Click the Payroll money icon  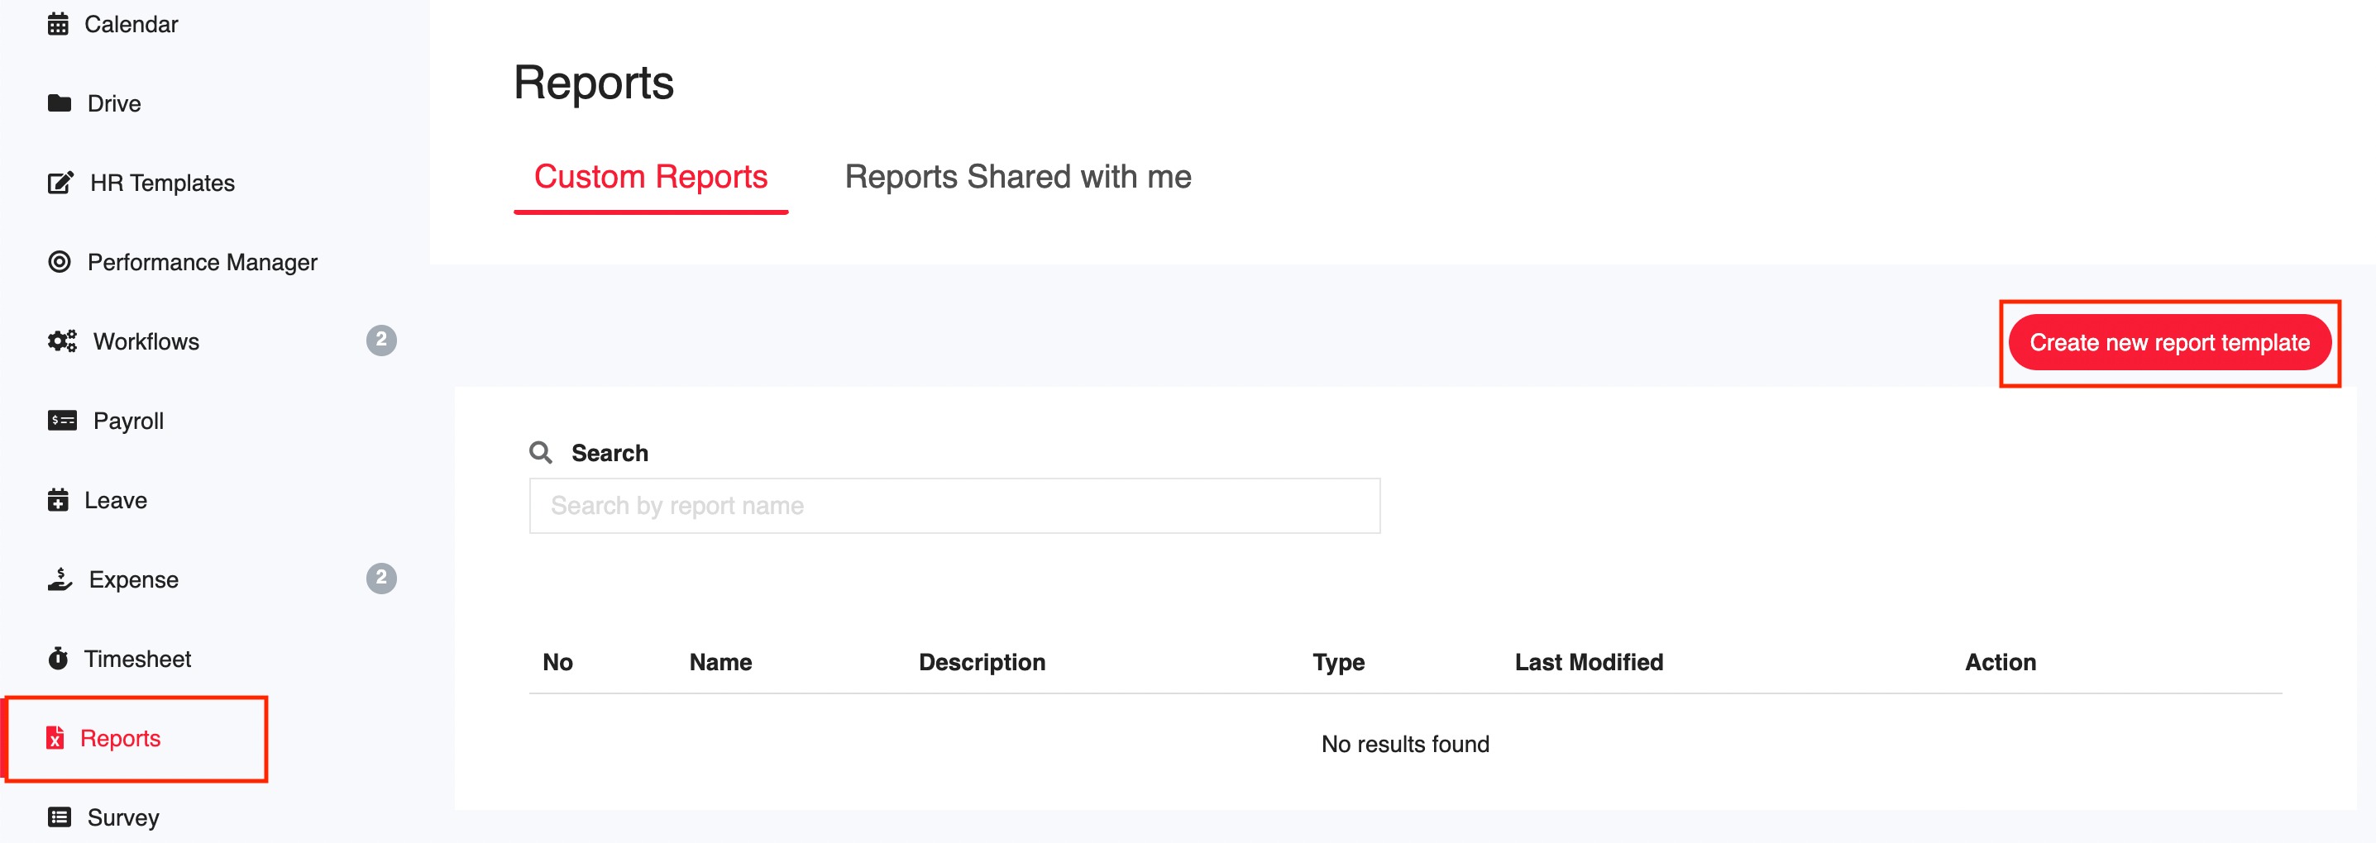click(62, 420)
